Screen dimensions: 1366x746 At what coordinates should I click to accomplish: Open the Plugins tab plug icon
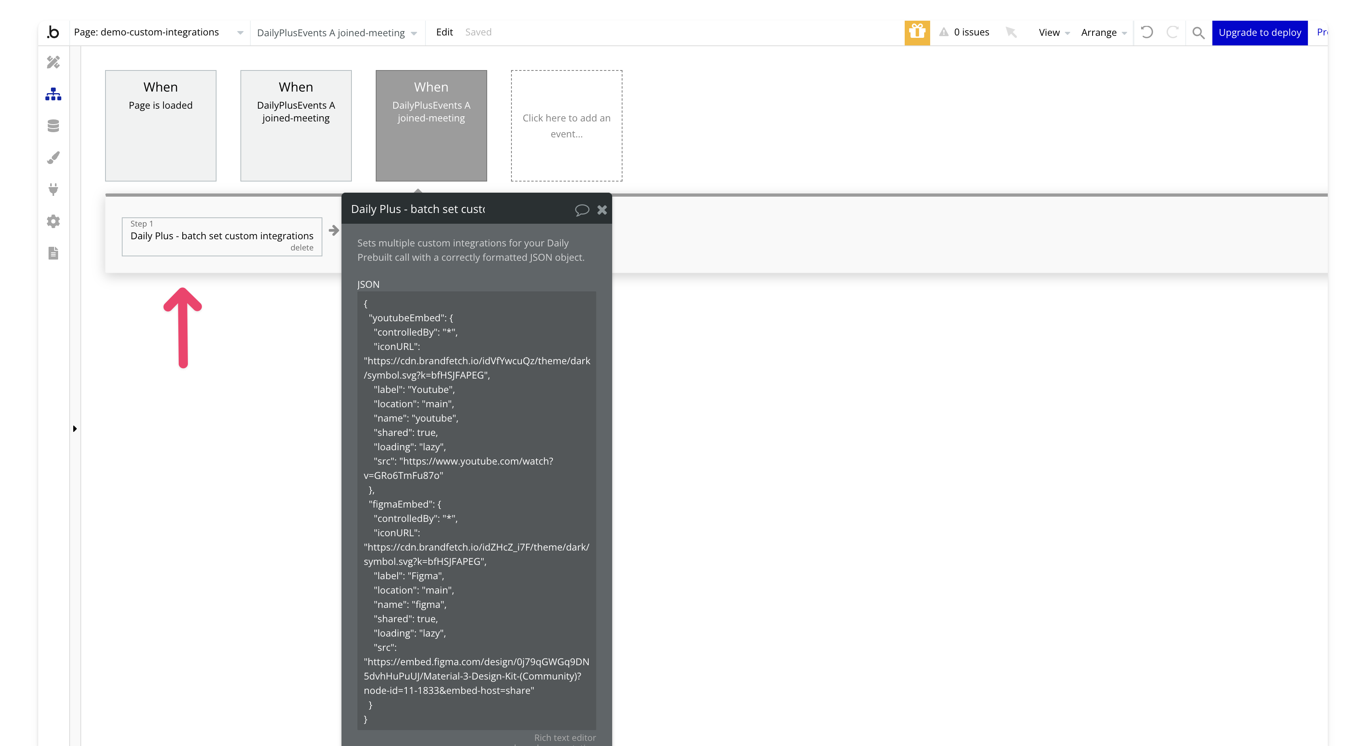click(x=53, y=189)
